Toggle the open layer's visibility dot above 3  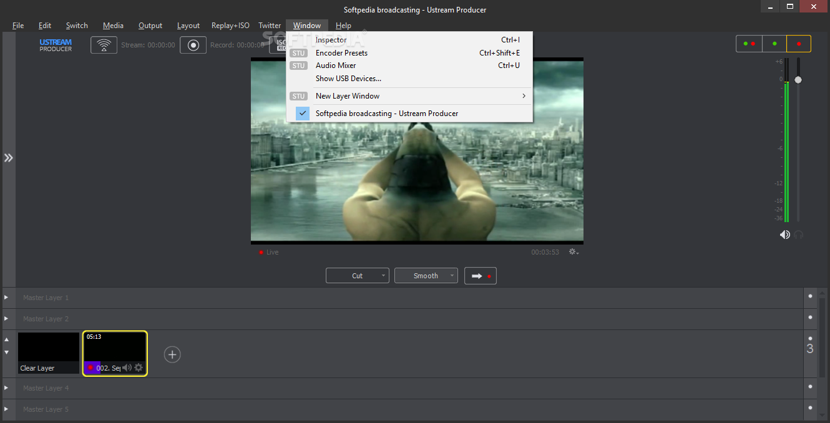click(x=810, y=338)
